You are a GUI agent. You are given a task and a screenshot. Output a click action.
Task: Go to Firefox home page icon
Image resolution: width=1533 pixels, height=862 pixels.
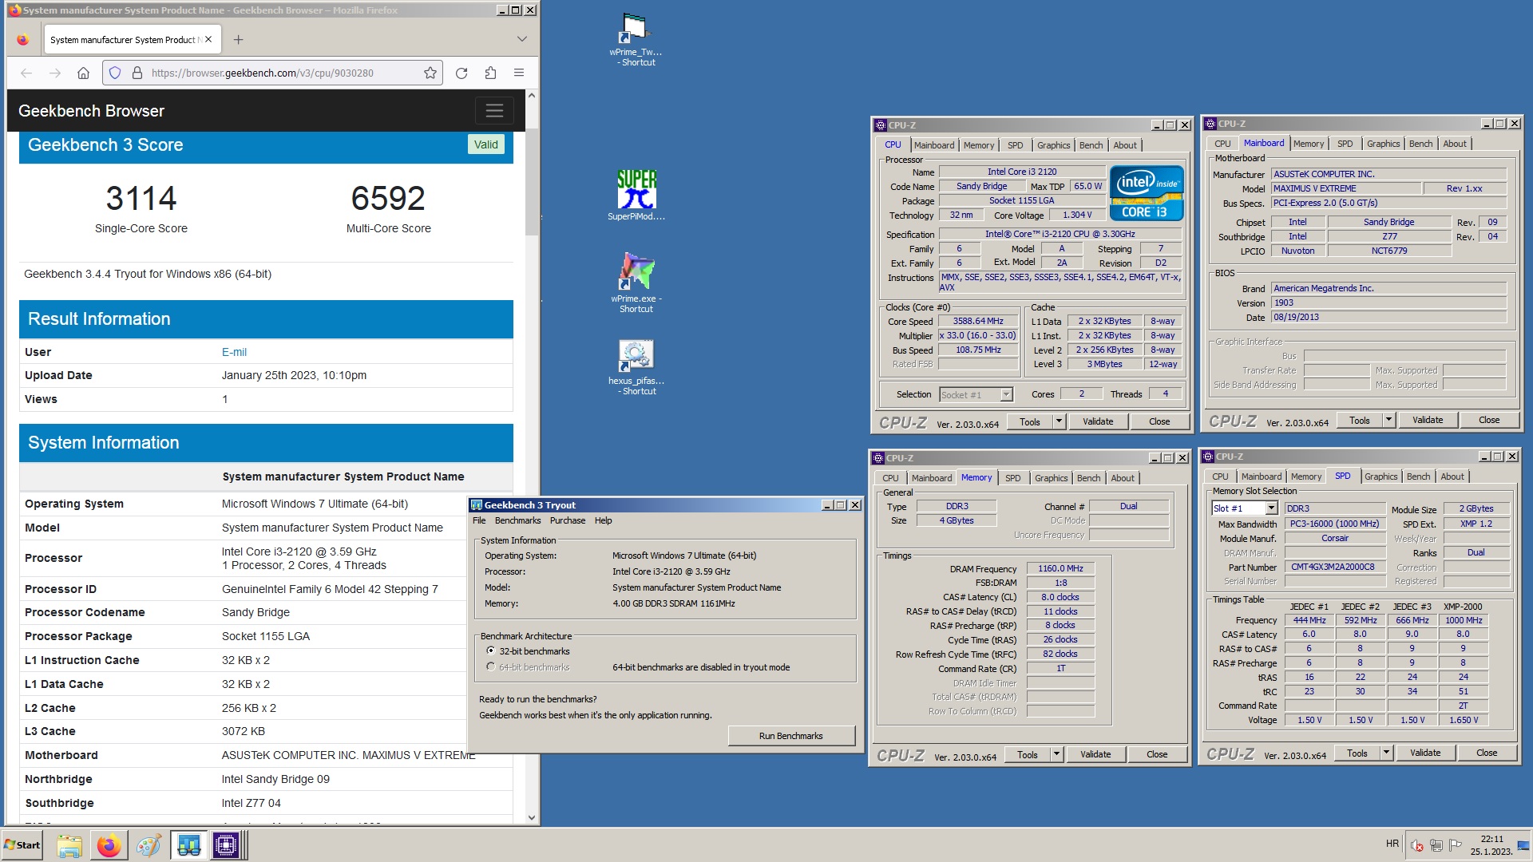(83, 73)
